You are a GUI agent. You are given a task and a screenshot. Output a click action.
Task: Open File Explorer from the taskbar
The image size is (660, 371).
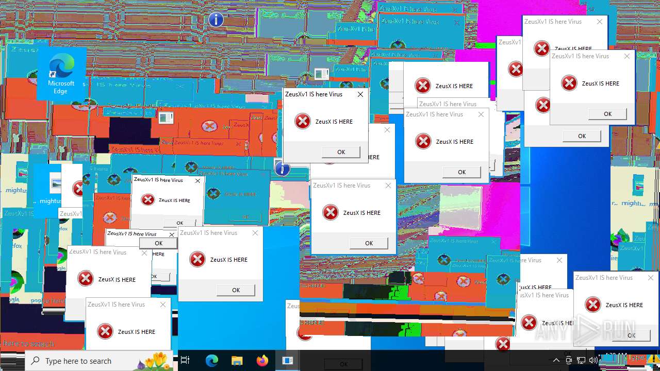click(237, 361)
